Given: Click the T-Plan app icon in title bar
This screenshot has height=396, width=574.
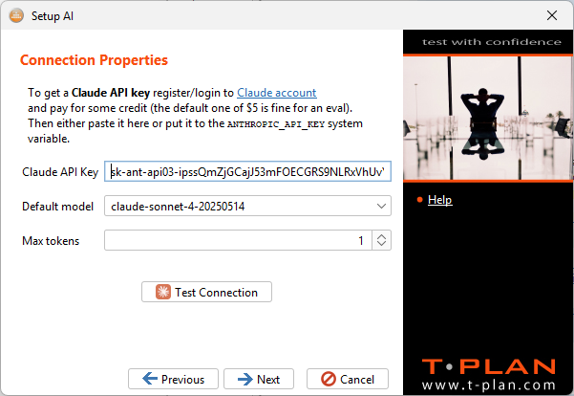Looking at the screenshot, I should 16,15.
